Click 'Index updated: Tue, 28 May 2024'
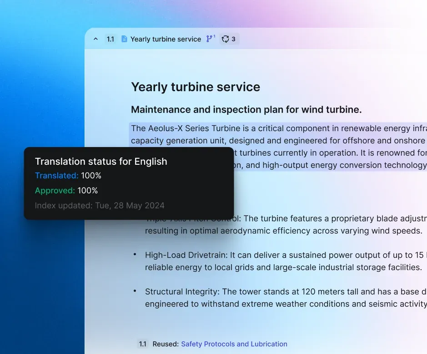This screenshot has height=354, width=427. pyautogui.click(x=100, y=206)
